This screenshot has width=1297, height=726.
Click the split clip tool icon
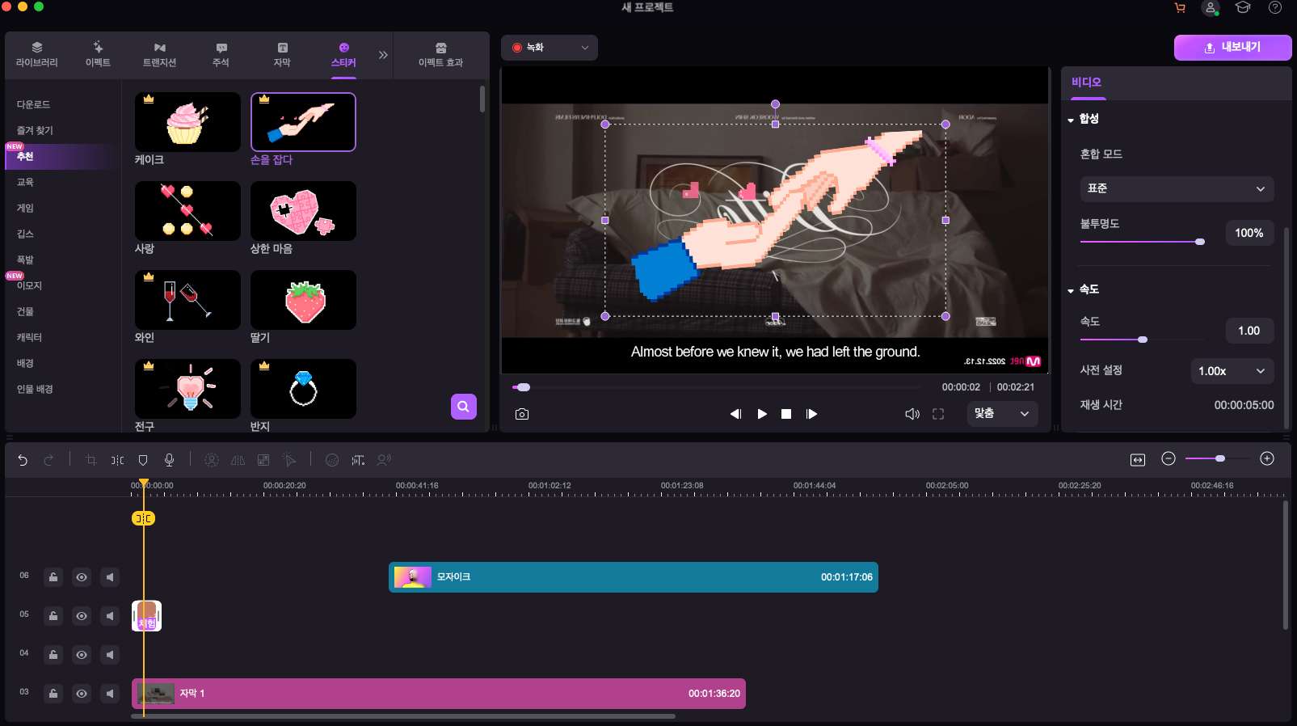coord(117,460)
